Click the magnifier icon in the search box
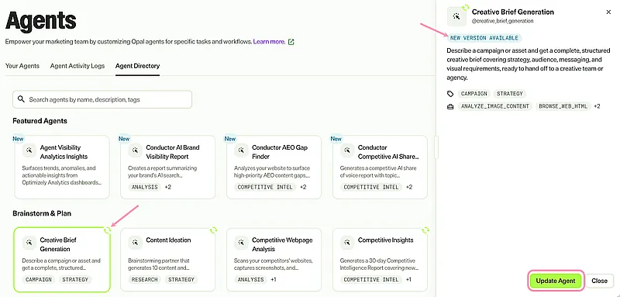The height and width of the screenshot is (297, 620). (x=21, y=99)
